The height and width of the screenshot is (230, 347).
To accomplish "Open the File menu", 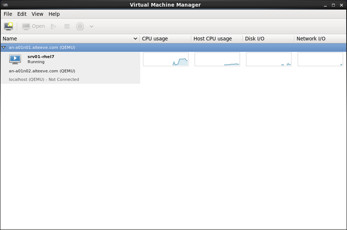I will coord(8,14).
